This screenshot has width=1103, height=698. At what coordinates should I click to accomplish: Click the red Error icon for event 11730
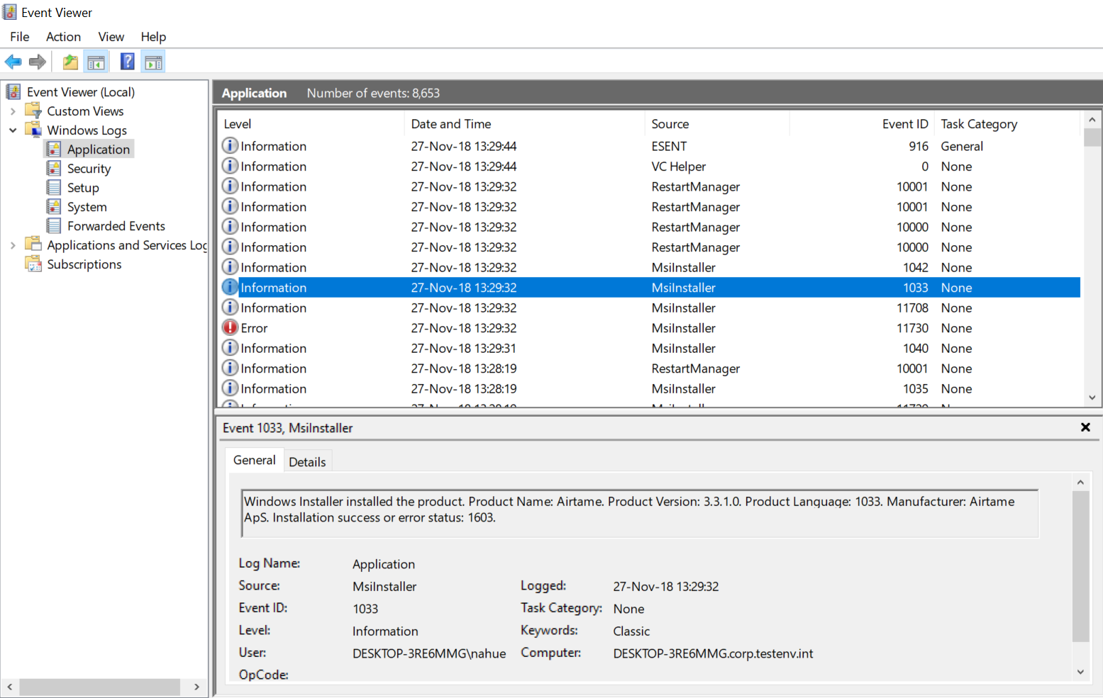coord(230,327)
